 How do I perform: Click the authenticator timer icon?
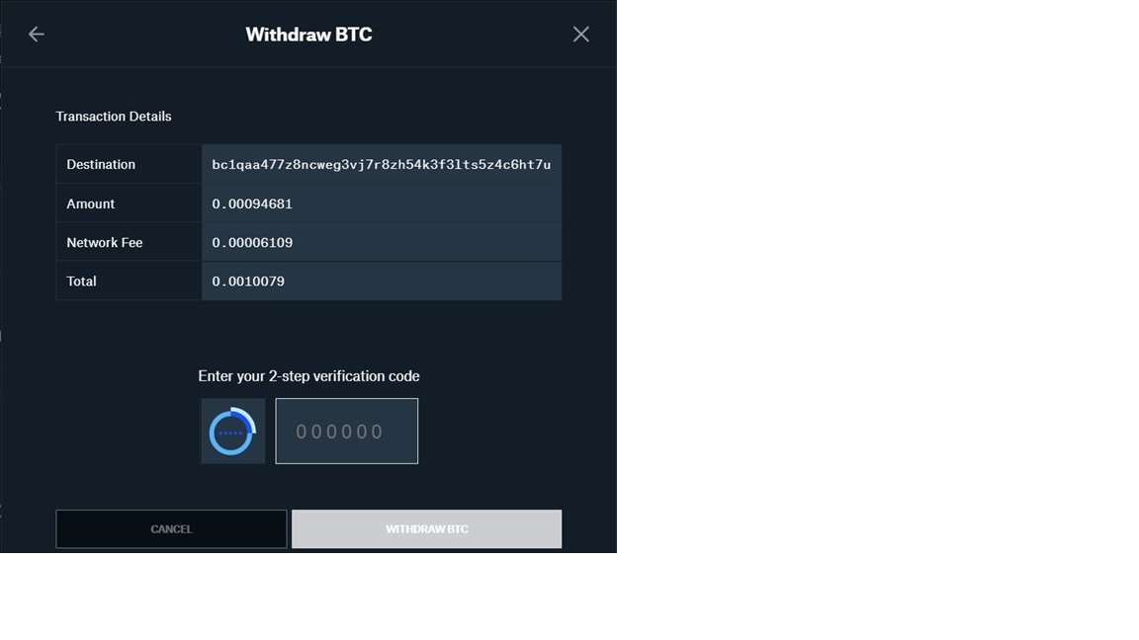(x=232, y=431)
